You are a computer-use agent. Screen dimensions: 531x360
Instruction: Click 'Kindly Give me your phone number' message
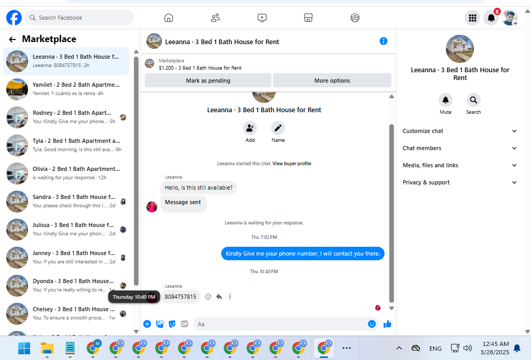pos(303,254)
